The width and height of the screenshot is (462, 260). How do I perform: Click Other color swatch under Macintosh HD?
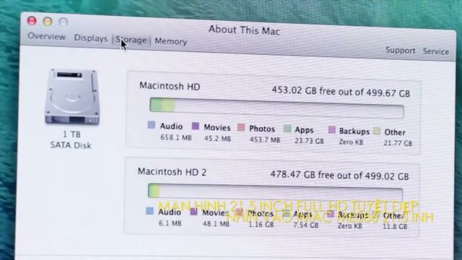pos(377,131)
